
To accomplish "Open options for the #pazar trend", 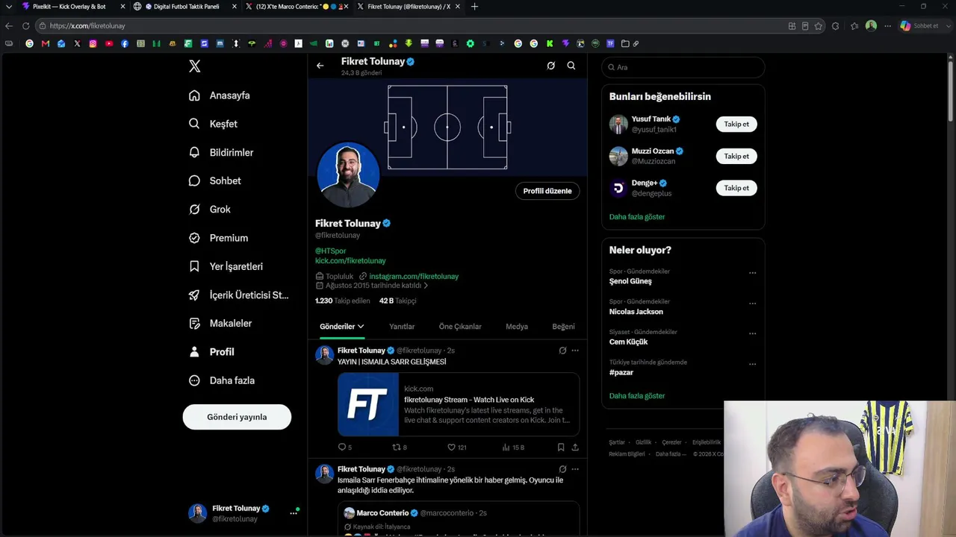I will click(x=752, y=364).
